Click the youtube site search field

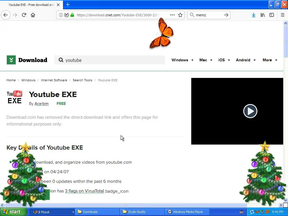(x=110, y=60)
